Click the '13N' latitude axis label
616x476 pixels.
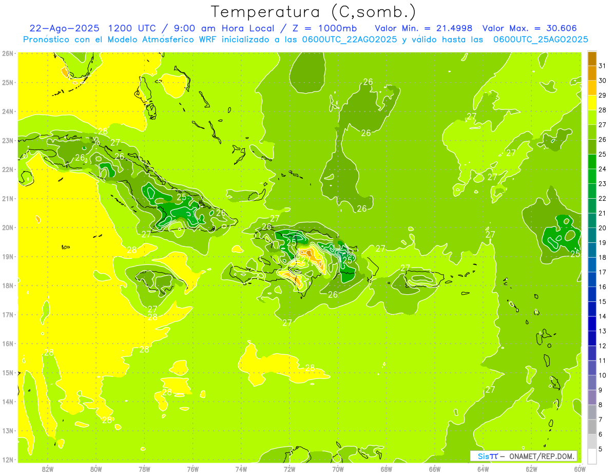(x=8, y=430)
